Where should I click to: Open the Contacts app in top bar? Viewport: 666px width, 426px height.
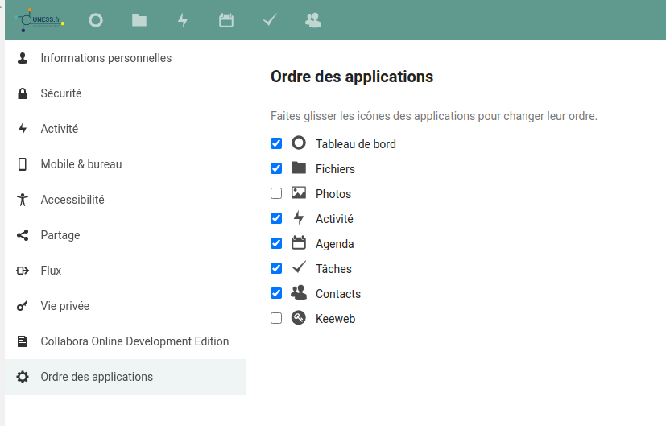313,20
